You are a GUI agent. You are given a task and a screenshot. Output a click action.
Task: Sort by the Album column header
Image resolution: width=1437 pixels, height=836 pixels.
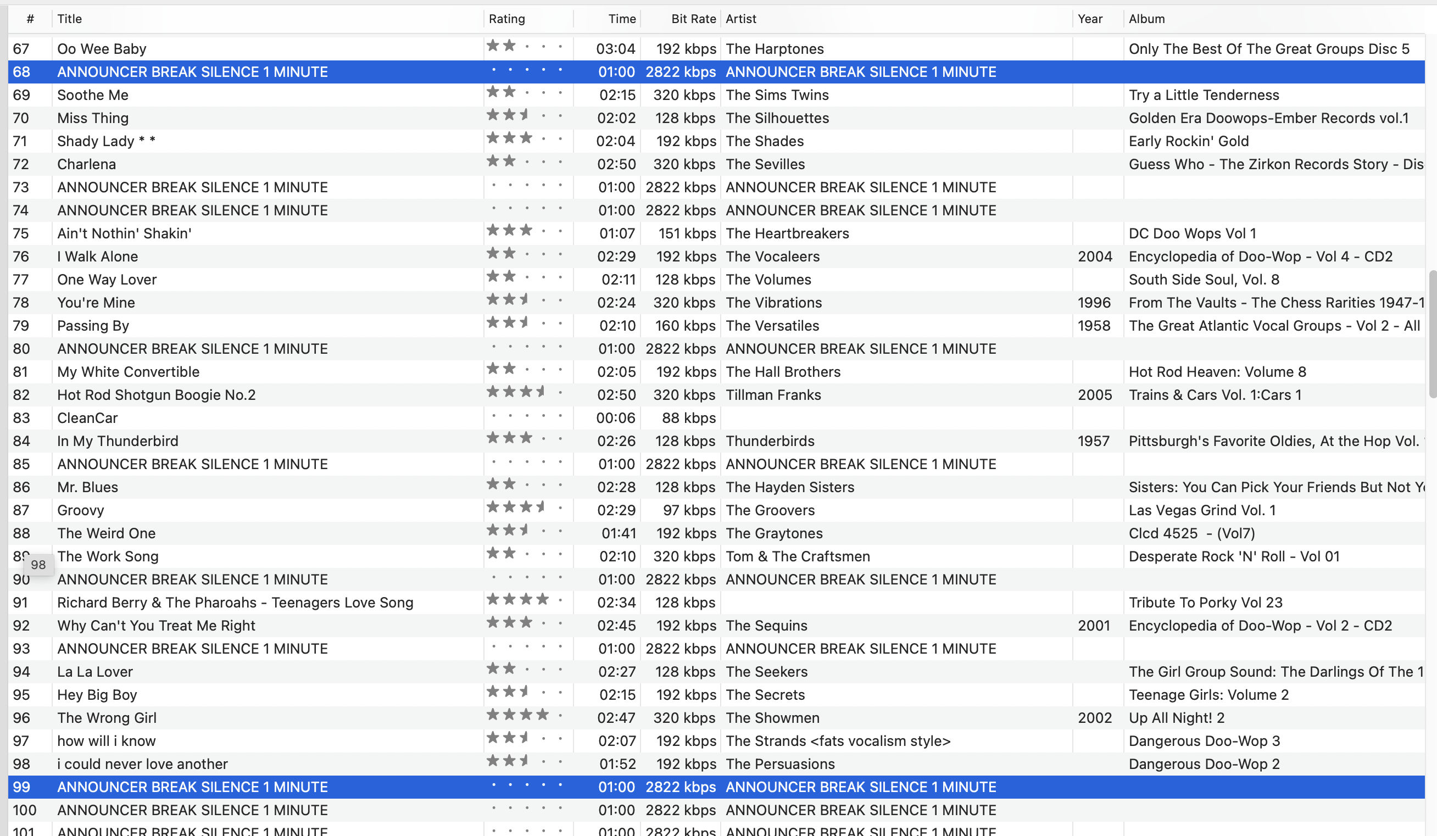(1146, 19)
